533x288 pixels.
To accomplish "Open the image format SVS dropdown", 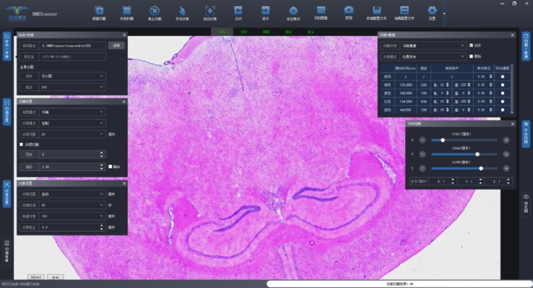I will tap(72, 87).
